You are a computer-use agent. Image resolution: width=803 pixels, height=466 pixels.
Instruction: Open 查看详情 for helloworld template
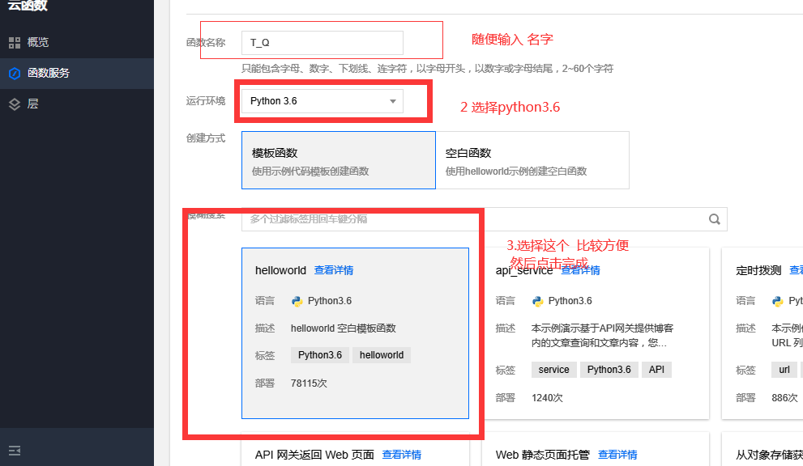pyautogui.click(x=332, y=270)
